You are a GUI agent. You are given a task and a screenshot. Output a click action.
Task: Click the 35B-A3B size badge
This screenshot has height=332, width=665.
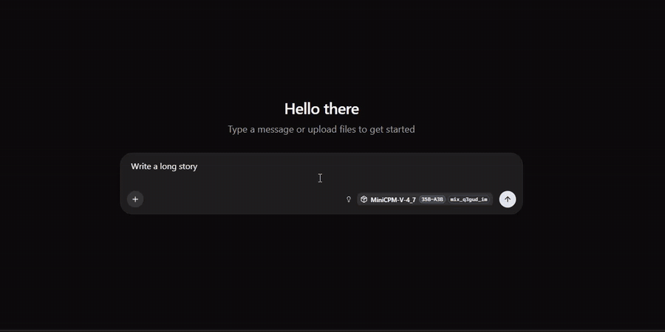432,199
